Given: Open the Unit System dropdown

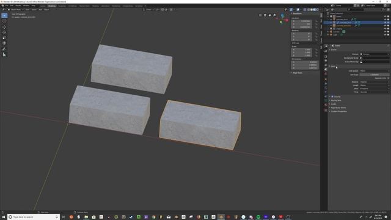Looking at the screenshot, I should pyautogui.click(x=375, y=71).
